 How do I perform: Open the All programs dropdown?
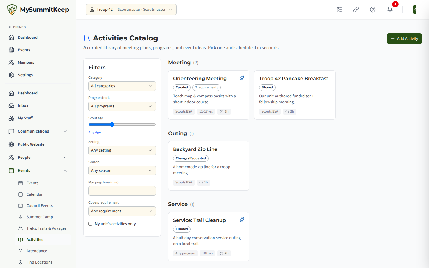tap(122, 106)
